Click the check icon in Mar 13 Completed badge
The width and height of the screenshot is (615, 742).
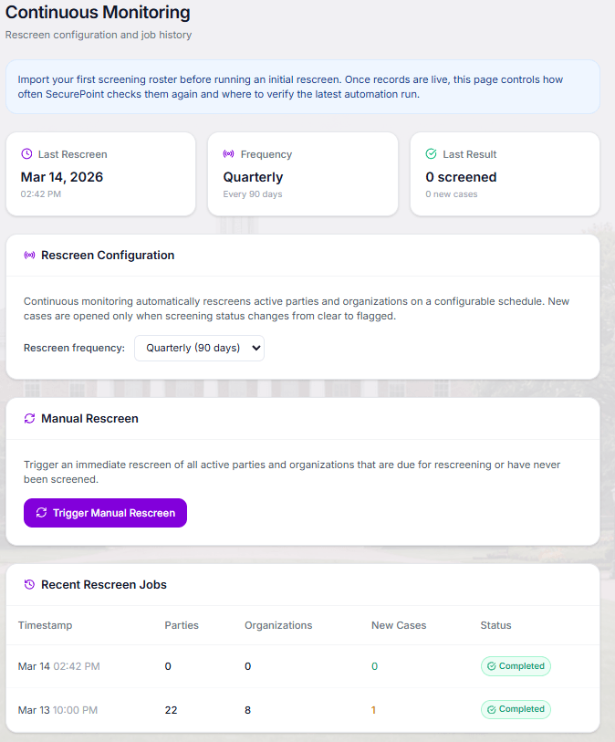tap(492, 709)
